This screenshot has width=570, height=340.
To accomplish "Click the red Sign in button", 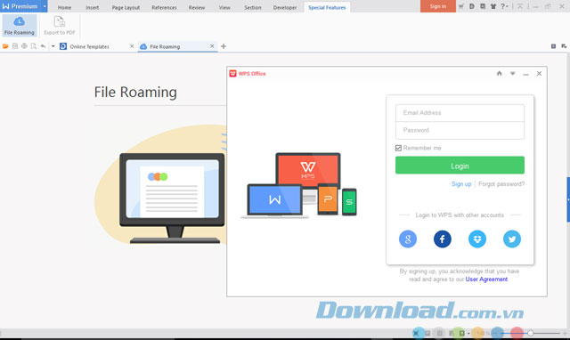I will (x=437, y=6).
